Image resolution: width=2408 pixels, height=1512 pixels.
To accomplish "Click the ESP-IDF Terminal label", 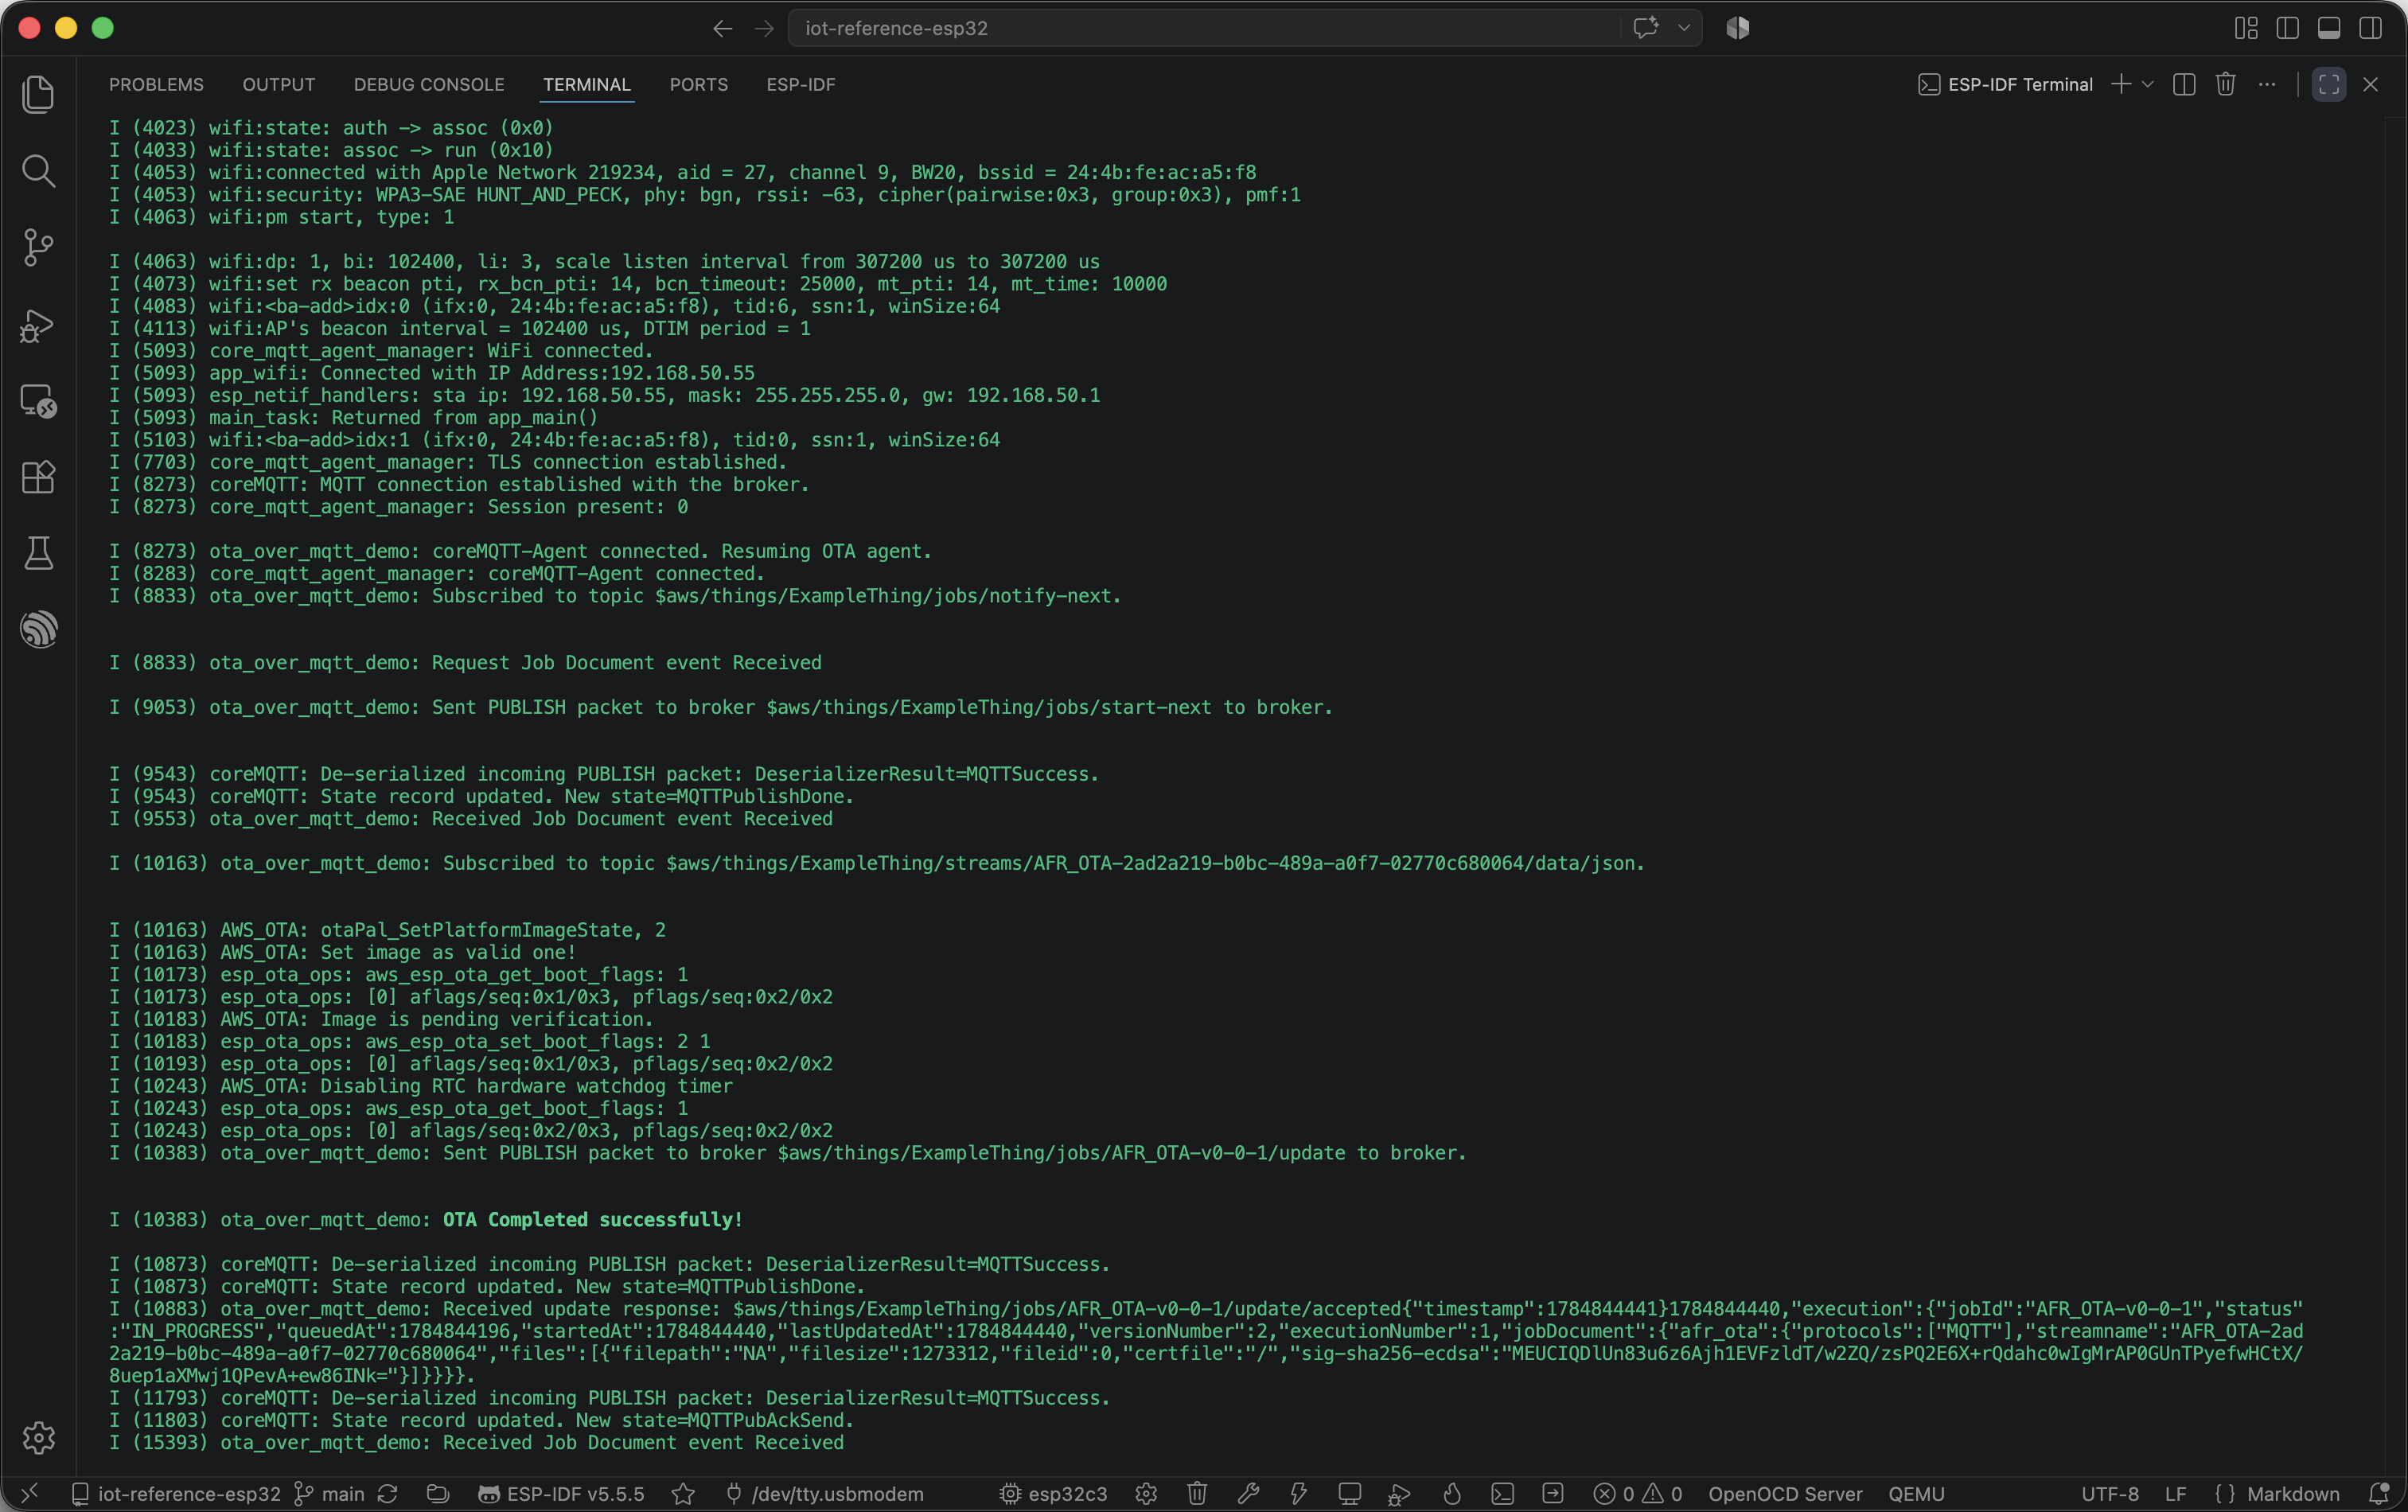I will [2006, 85].
